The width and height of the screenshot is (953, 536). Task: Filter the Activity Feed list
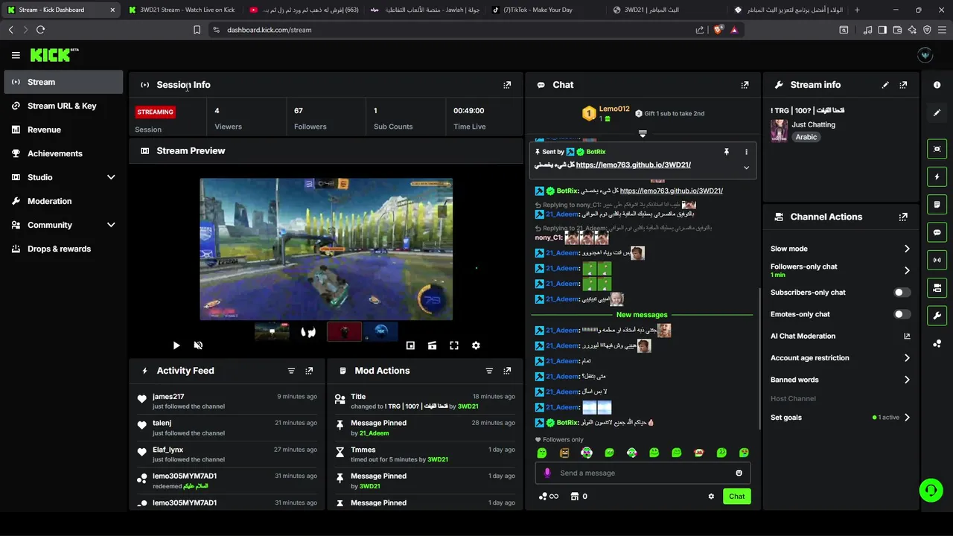coord(291,371)
